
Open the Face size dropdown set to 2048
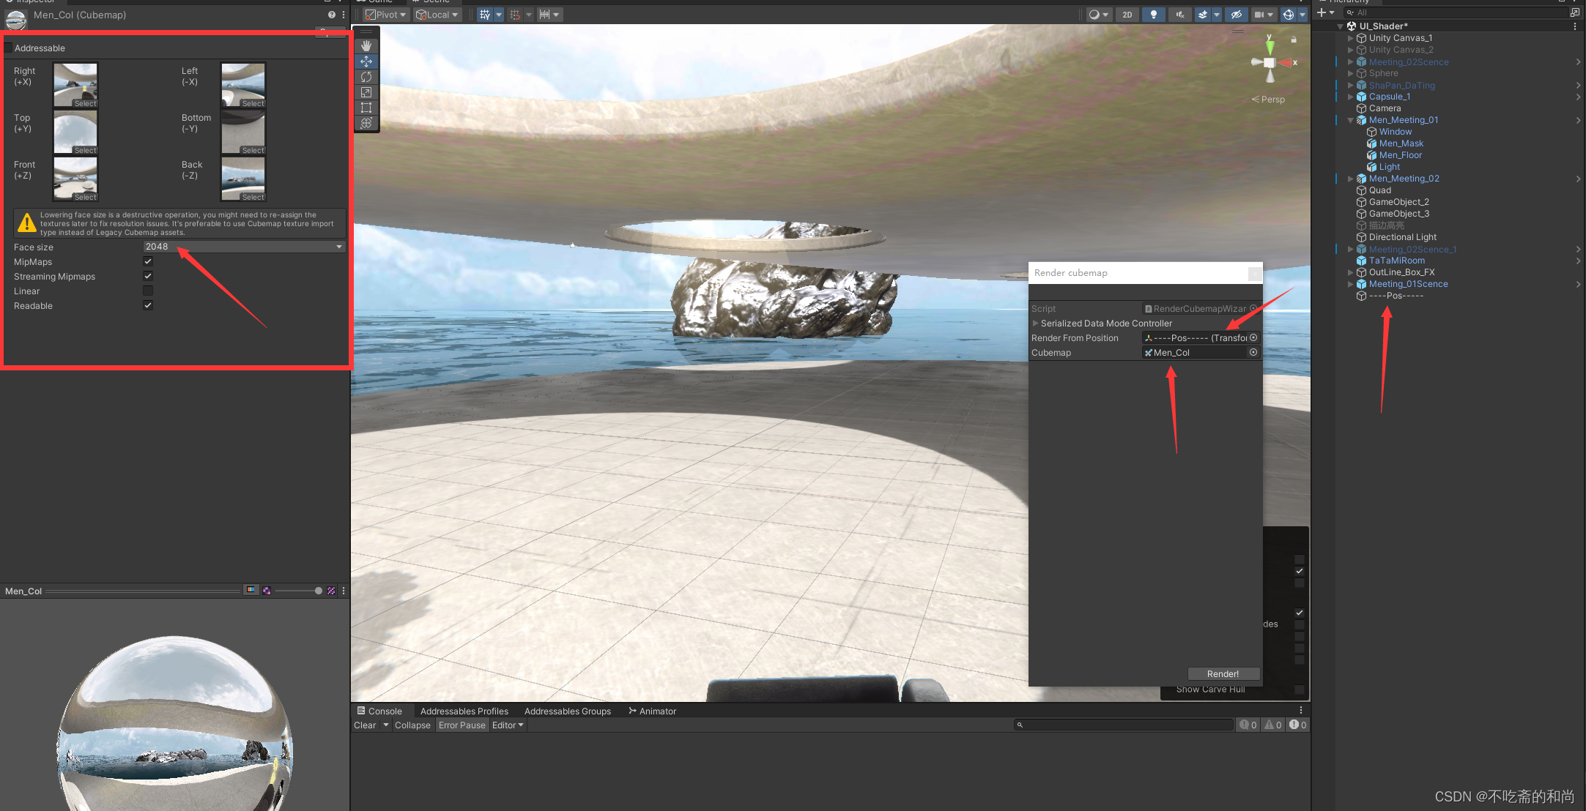pos(244,247)
